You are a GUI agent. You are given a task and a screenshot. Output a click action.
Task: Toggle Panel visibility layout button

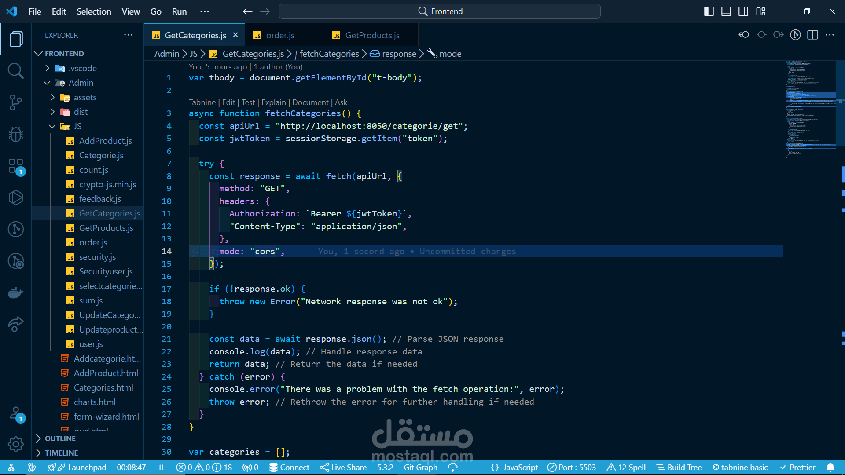(726, 11)
